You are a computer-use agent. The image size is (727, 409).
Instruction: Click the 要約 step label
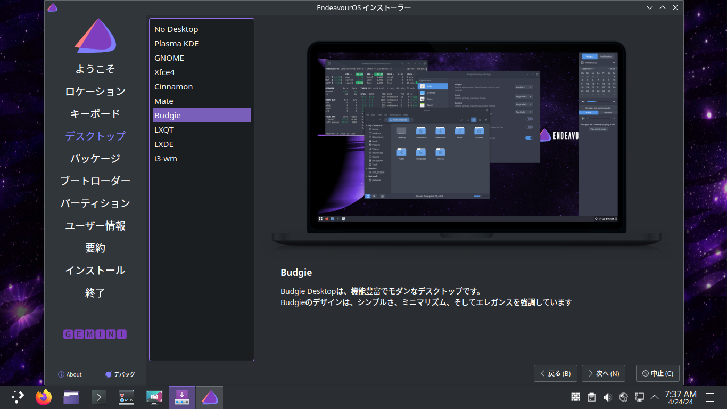95,248
